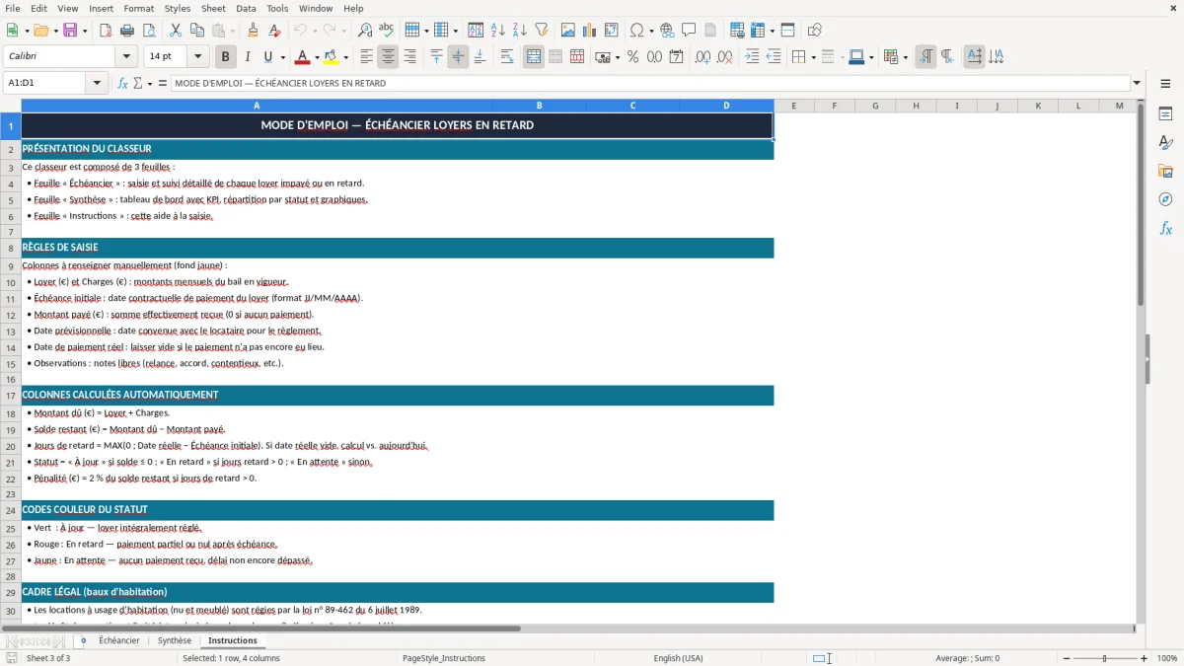The height and width of the screenshot is (666, 1184).
Task: Open the Styles menu
Action: 178,8
